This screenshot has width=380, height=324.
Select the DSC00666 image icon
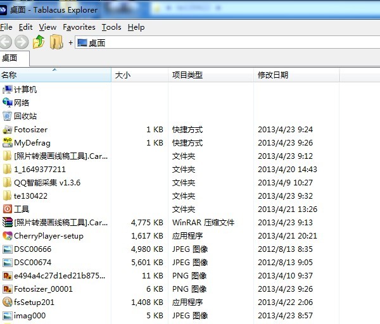point(7,249)
